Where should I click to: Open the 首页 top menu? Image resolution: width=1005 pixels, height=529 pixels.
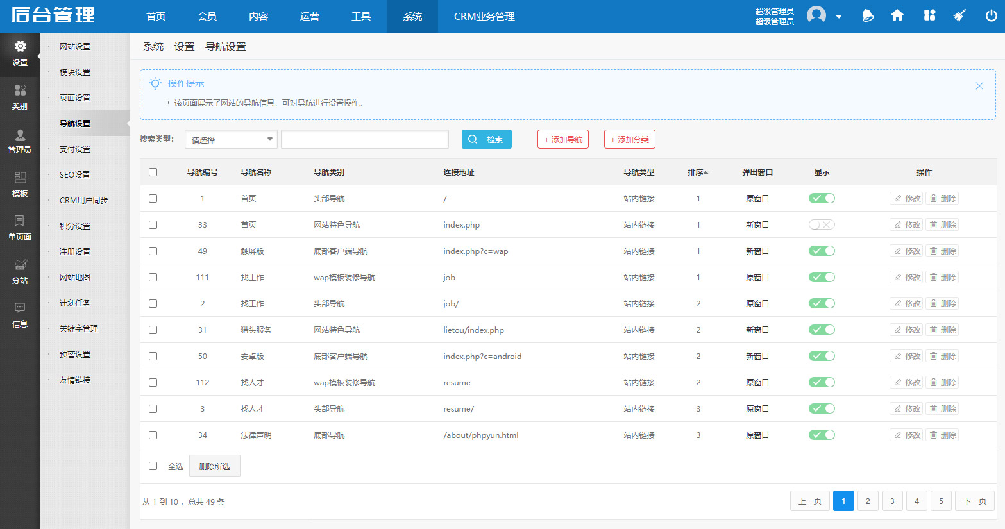(156, 16)
